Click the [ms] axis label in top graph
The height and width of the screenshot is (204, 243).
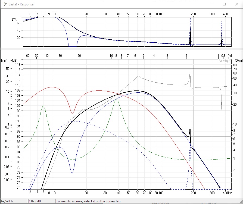[x=14, y=19]
